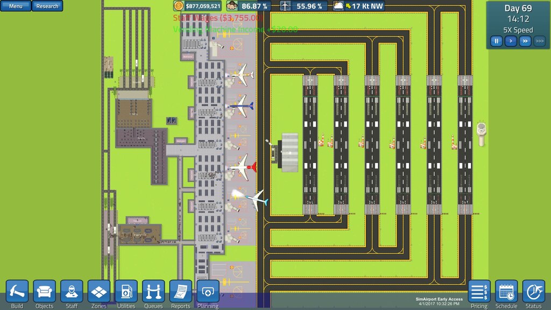
Task: Open the Reports panel
Action: point(181,291)
